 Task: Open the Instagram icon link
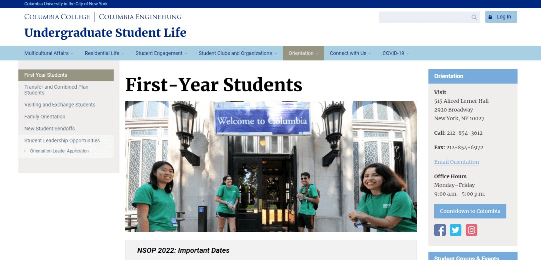[x=471, y=230]
